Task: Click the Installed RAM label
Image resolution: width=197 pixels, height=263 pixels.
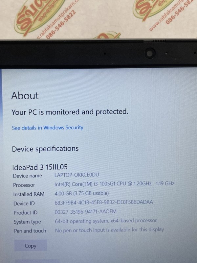Action: [29, 194]
